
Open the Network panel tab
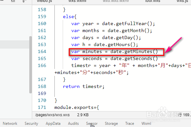tap(10, 124)
